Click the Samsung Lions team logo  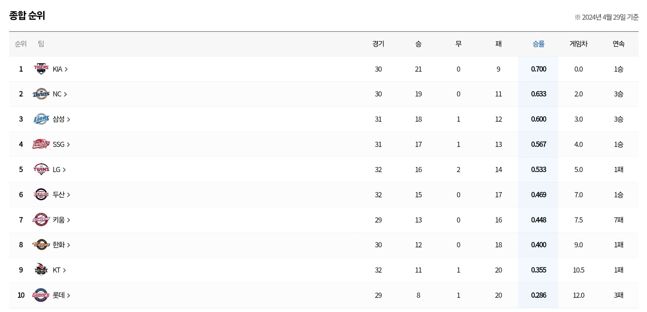tap(41, 119)
